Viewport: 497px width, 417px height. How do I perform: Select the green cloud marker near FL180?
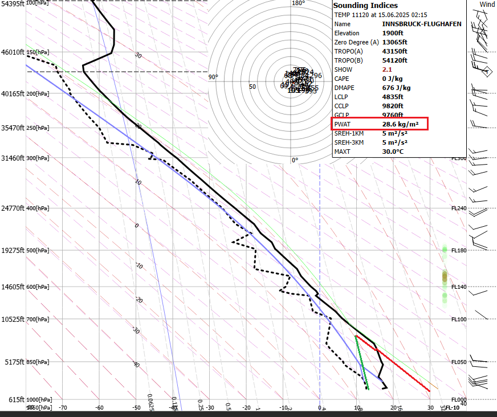[x=445, y=250]
